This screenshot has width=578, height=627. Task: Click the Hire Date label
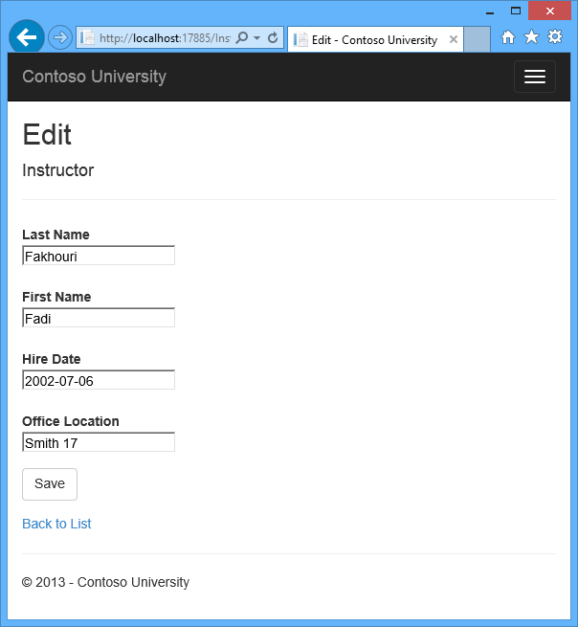[x=52, y=359]
